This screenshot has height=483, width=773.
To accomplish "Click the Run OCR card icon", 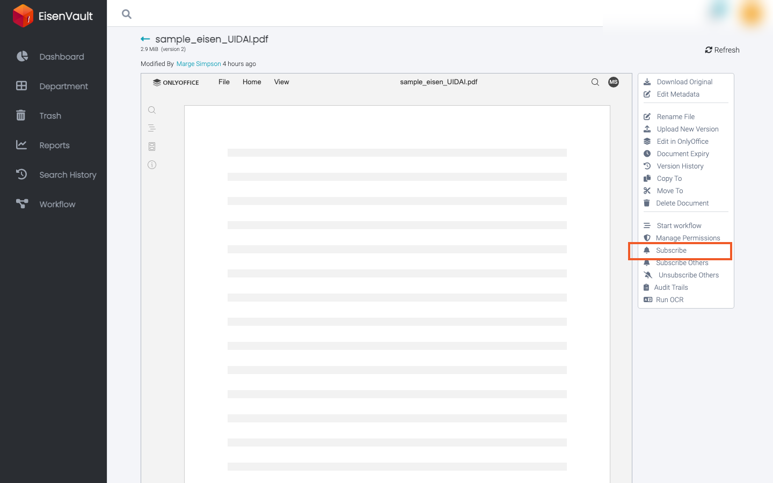I will 648,299.
